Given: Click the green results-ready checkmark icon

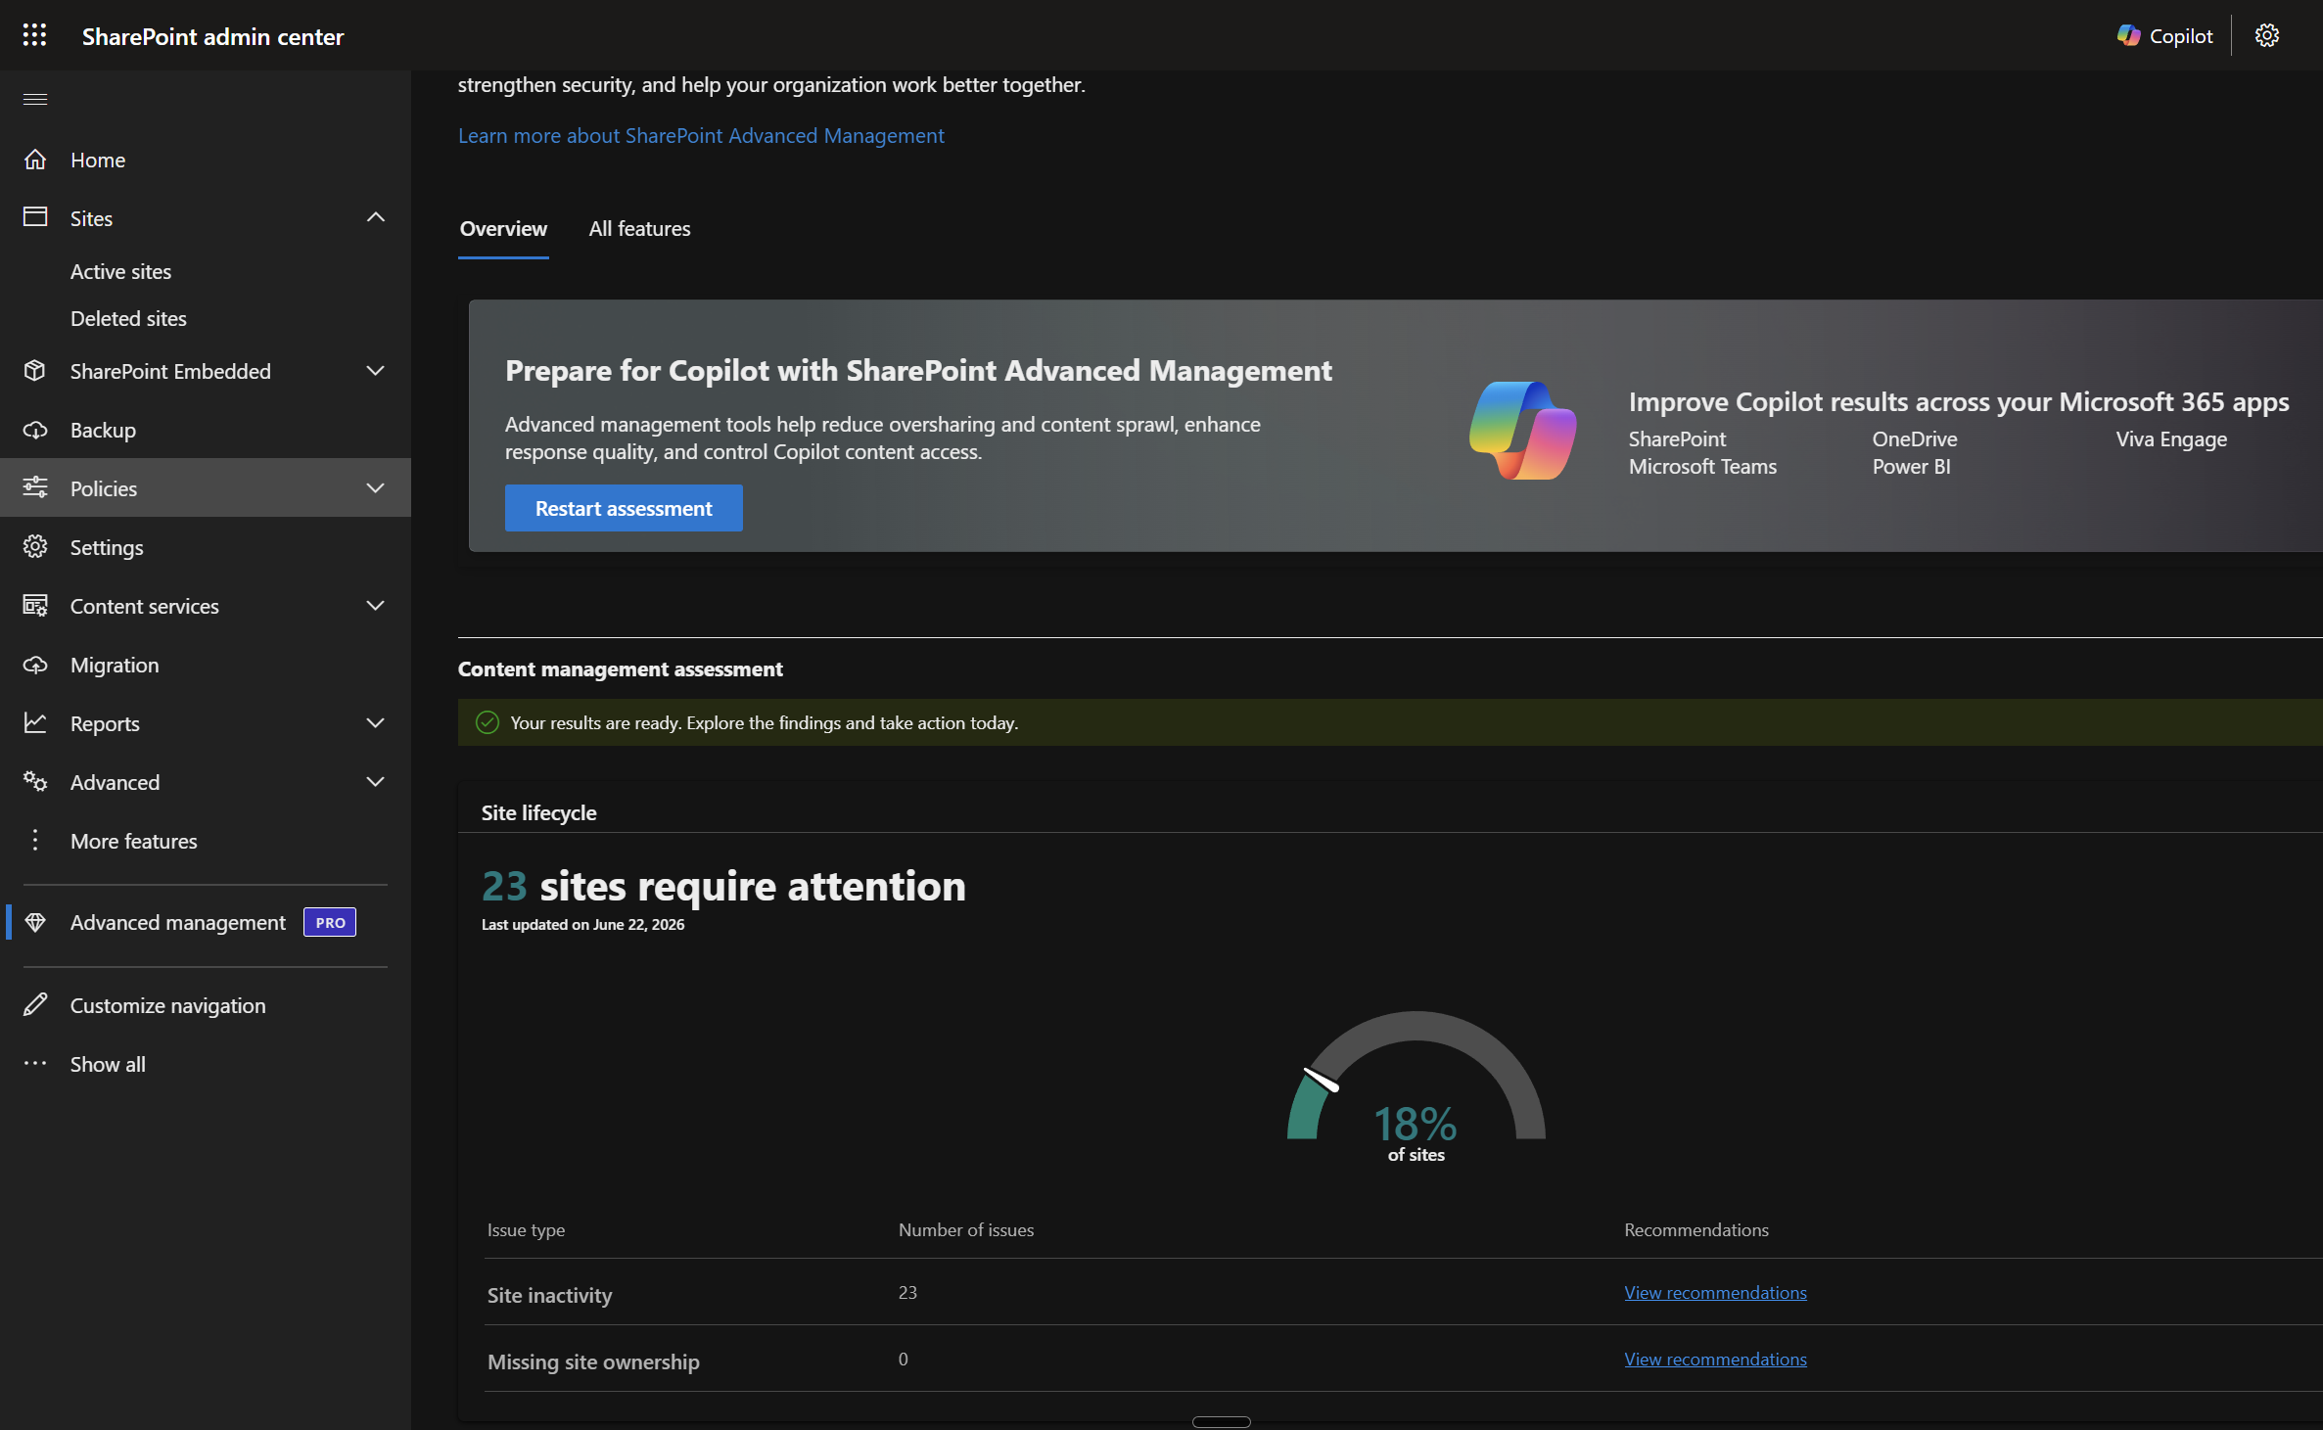Looking at the screenshot, I should coord(488,722).
